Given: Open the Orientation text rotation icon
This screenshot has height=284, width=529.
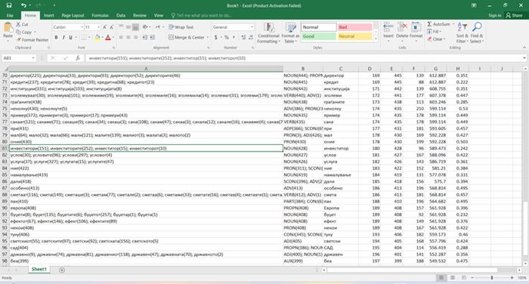Looking at the screenshot, I should click(145, 27).
